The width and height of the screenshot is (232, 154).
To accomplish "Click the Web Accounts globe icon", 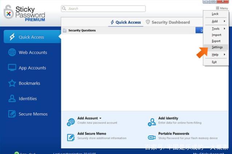I will click(12, 52).
